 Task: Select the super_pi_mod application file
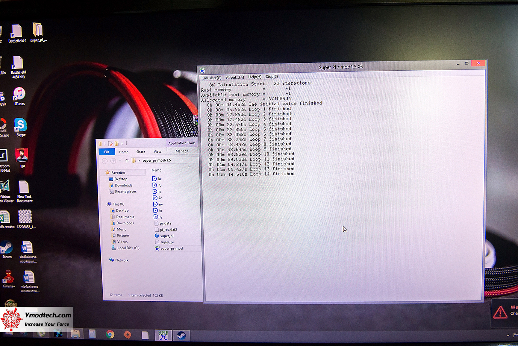[x=169, y=248]
